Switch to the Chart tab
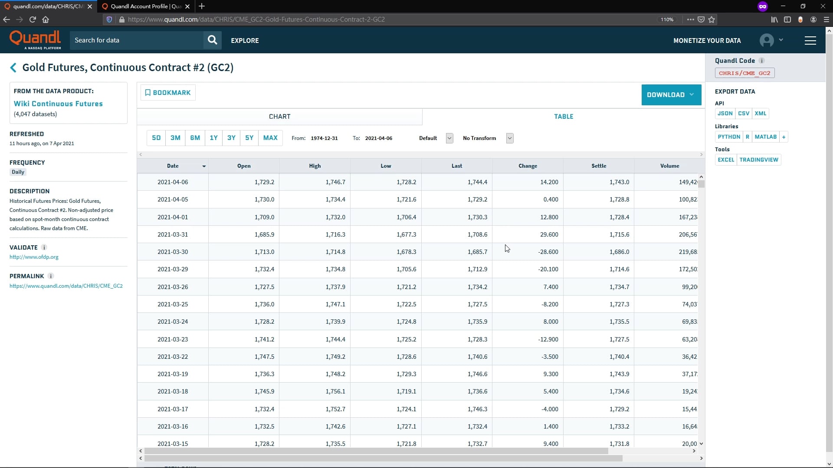Image resolution: width=833 pixels, height=468 pixels. (x=279, y=117)
